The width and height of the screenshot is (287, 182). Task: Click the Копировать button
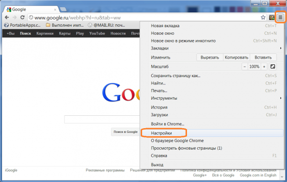[236, 58]
